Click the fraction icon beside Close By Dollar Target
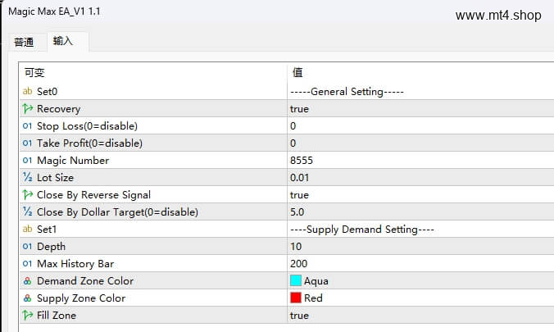 coord(27,211)
